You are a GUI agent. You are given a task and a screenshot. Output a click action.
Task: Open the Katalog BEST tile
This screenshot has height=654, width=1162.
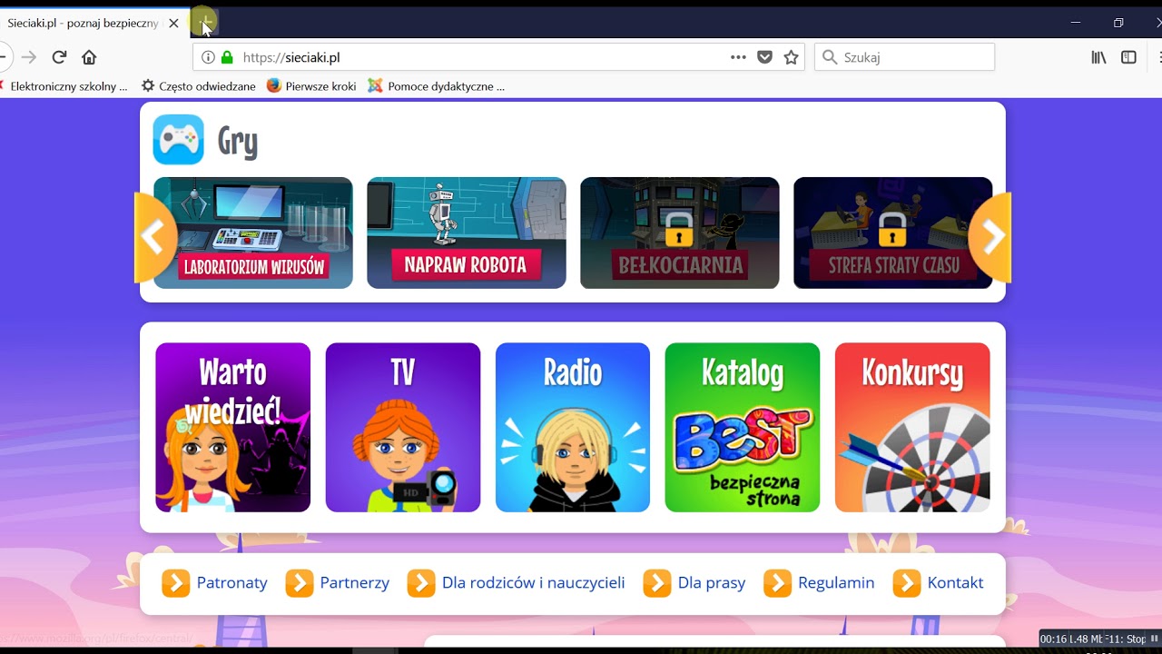[x=743, y=427]
